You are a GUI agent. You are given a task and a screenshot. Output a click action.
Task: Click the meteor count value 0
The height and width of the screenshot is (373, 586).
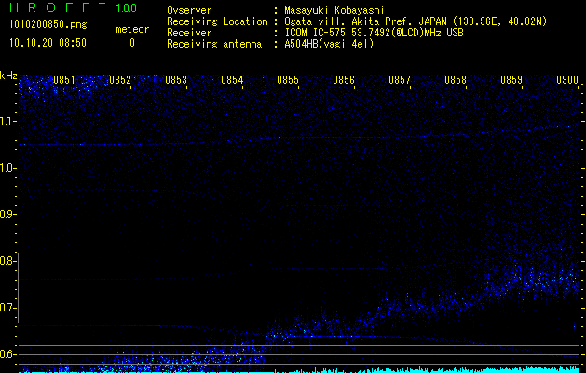(x=132, y=43)
